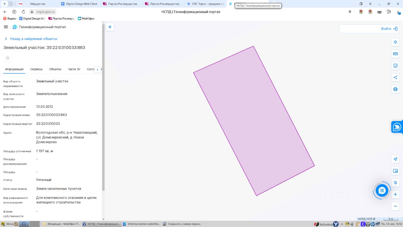Image resolution: width=403 pixels, height=227 pixels.
Task: Click the clock Пн, 10 ноя, 16:52
Action: click(x=391, y=224)
